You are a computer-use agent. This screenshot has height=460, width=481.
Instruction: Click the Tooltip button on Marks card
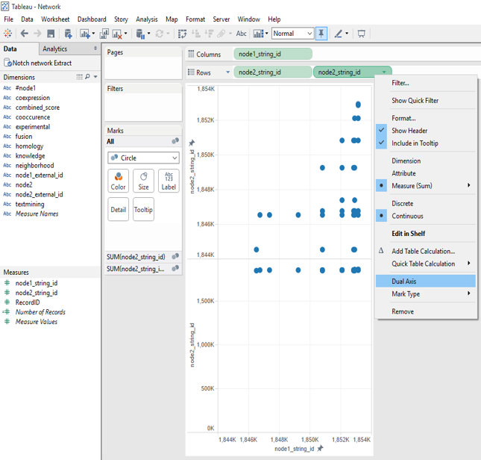(x=143, y=209)
